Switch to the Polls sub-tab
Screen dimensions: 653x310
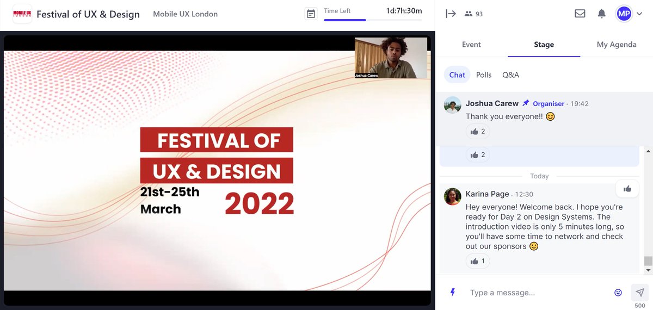coord(484,75)
